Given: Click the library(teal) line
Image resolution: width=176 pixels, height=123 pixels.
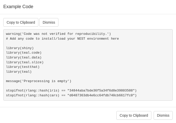Looking at the screenshot, I should (19, 72).
